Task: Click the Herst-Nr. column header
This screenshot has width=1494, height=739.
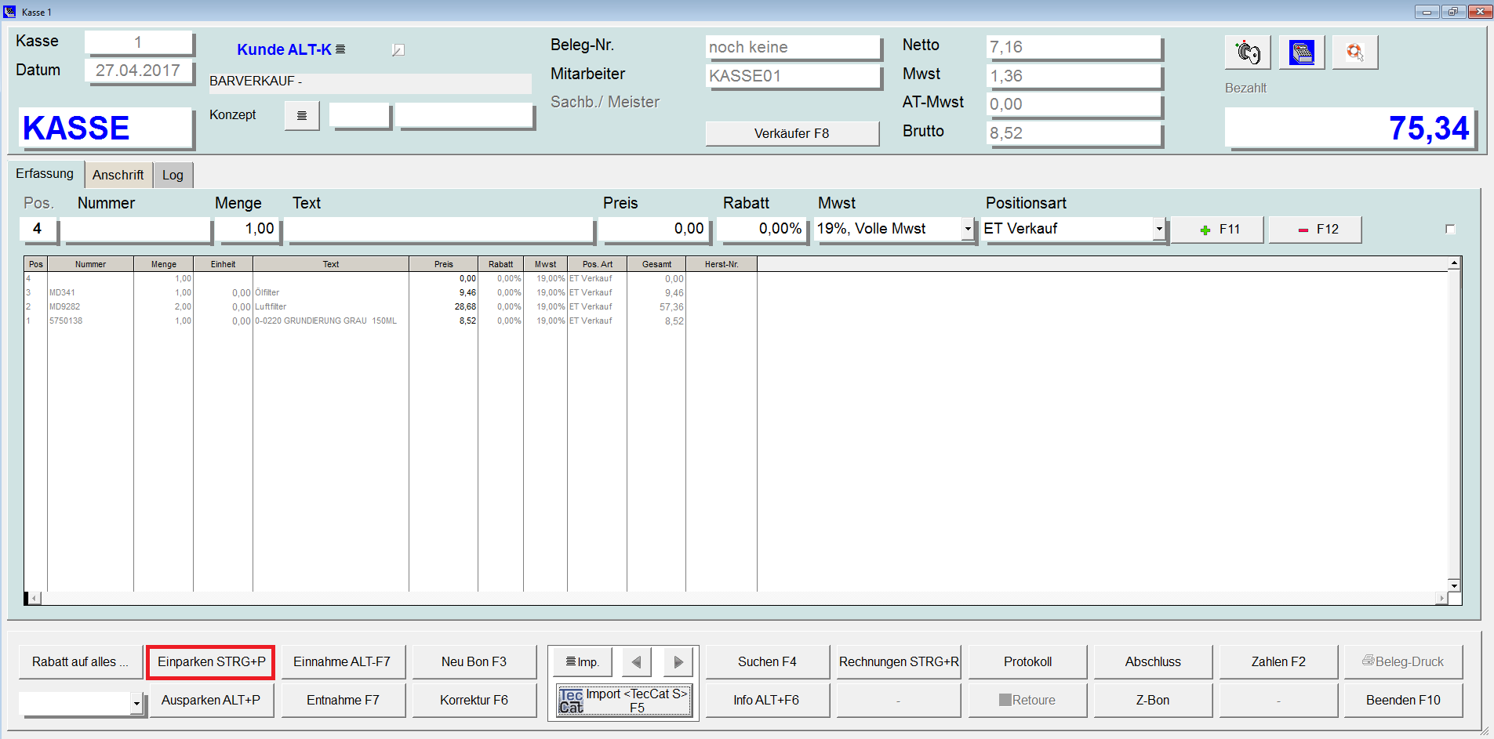Action: pyautogui.click(x=722, y=264)
